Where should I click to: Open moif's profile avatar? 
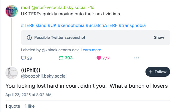[x=12, y=11]
